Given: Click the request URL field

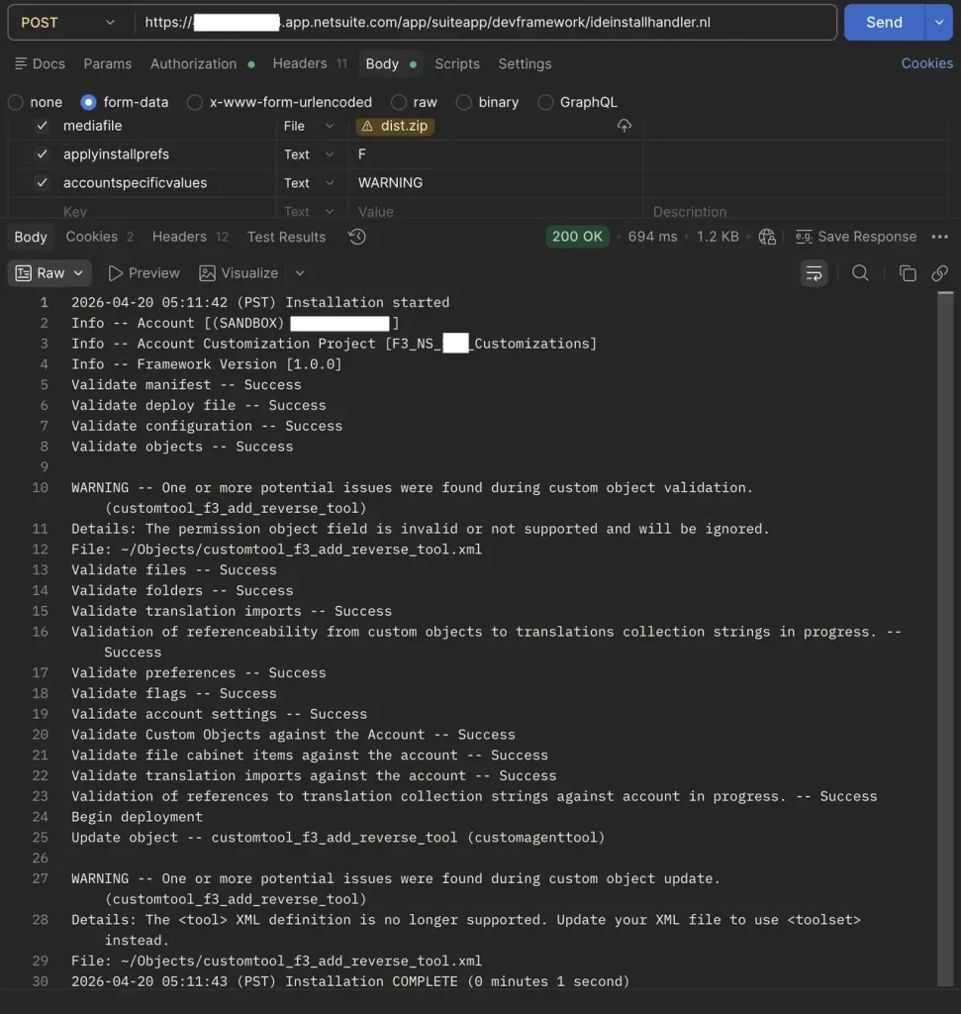Looking at the screenshot, I should (x=485, y=23).
